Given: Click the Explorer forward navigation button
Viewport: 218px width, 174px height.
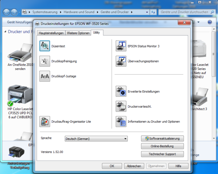Looking at the screenshot, I should (14, 12).
